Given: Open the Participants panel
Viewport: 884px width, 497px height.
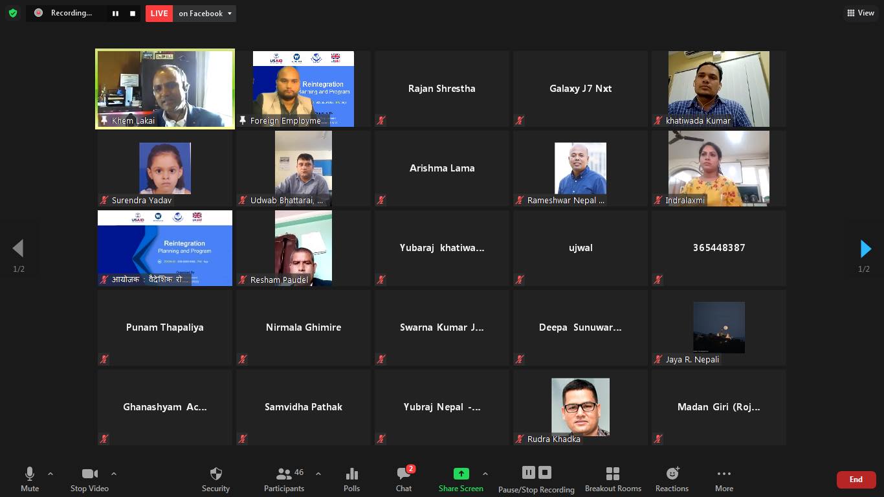Looking at the screenshot, I should point(283,480).
